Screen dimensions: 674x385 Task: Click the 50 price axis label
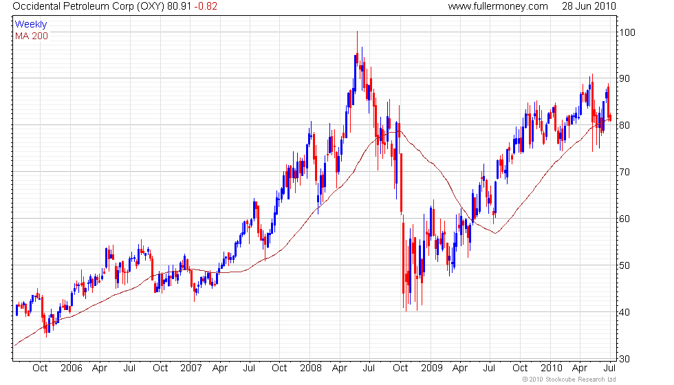624,265
